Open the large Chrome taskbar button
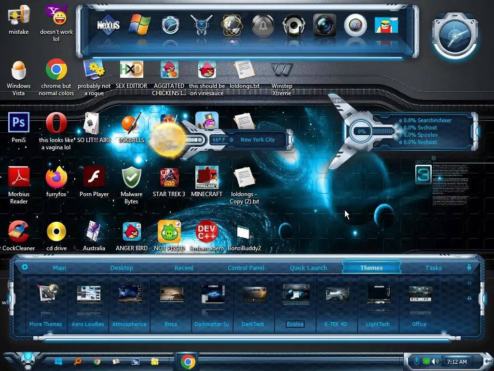The image size is (494, 371). point(188,361)
